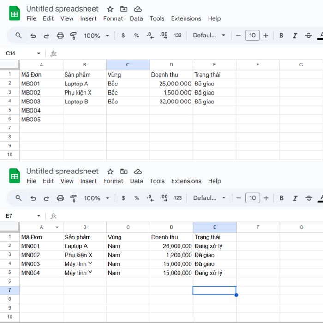323x323 pixels.
Task: Click the print icon in the top spreadsheet
Action: [60, 36]
